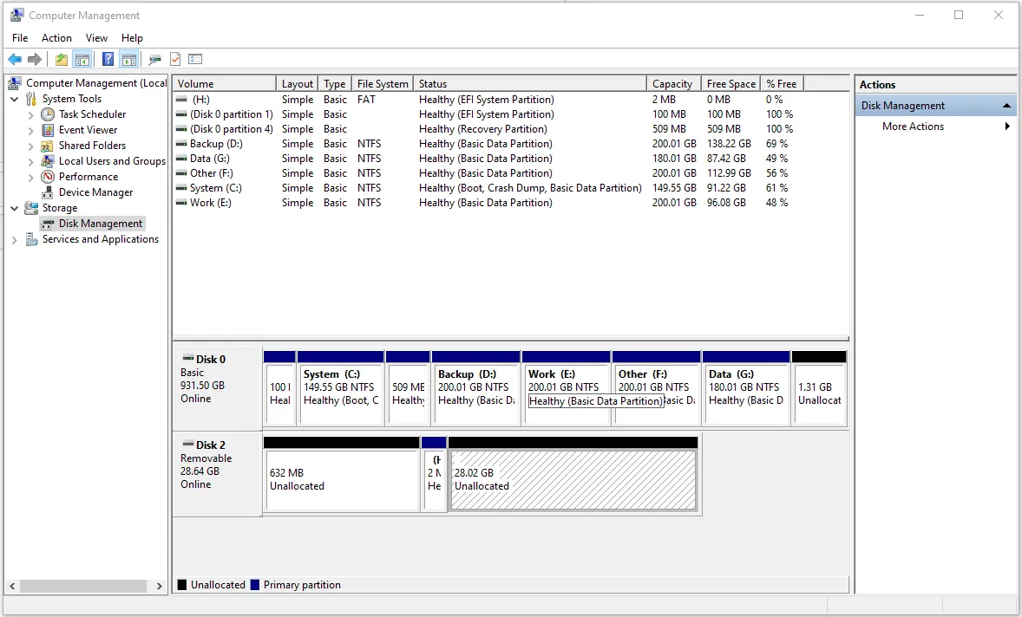1022x617 pixels.
Task: Click the last toolbar icon for view settings
Action: tap(195, 59)
